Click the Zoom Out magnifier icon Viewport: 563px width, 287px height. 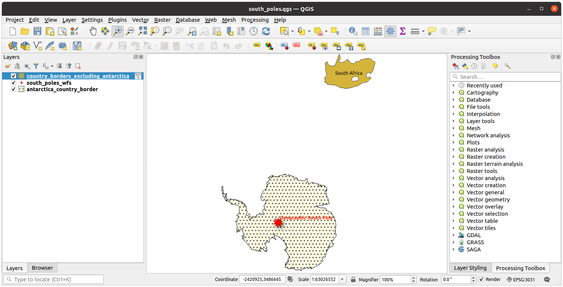(130, 31)
